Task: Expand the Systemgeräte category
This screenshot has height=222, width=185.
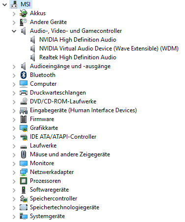Action: [x=14, y=216]
